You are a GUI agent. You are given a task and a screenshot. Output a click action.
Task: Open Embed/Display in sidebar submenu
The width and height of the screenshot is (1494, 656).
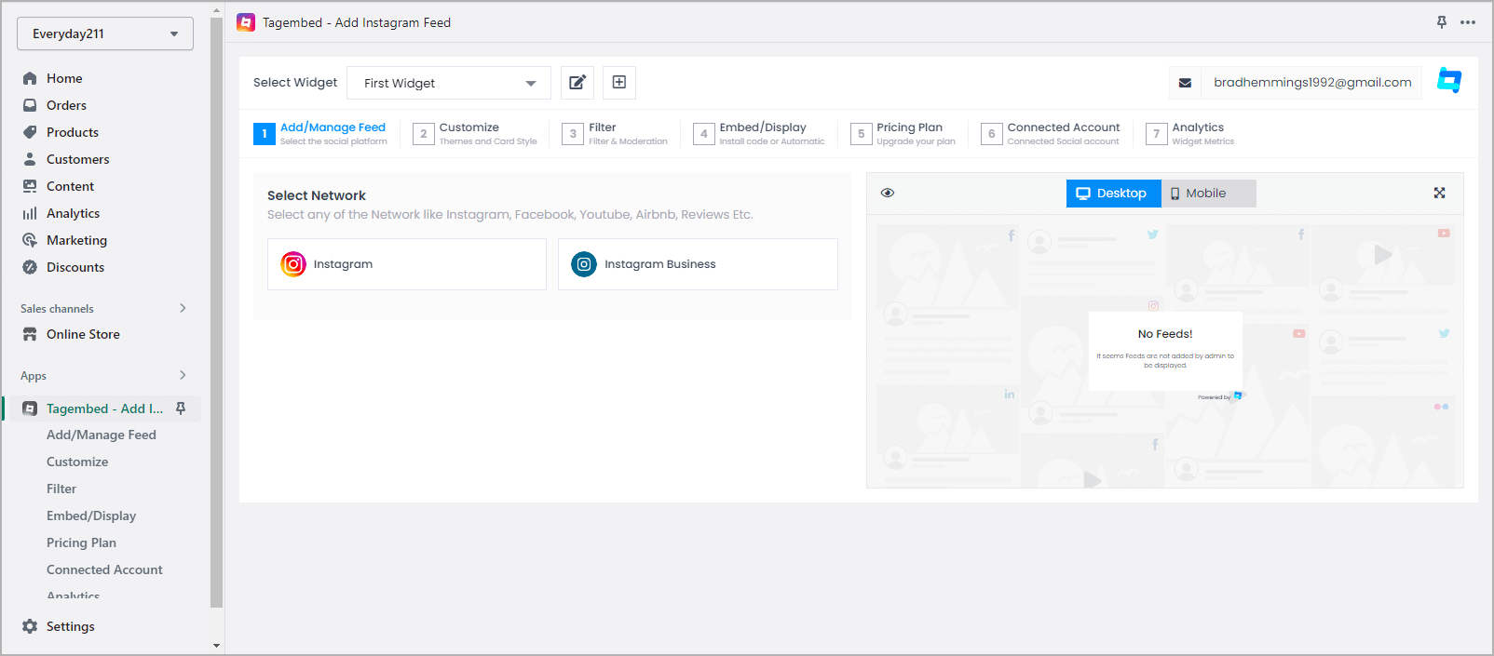pyautogui.click(x=91, y=515)
